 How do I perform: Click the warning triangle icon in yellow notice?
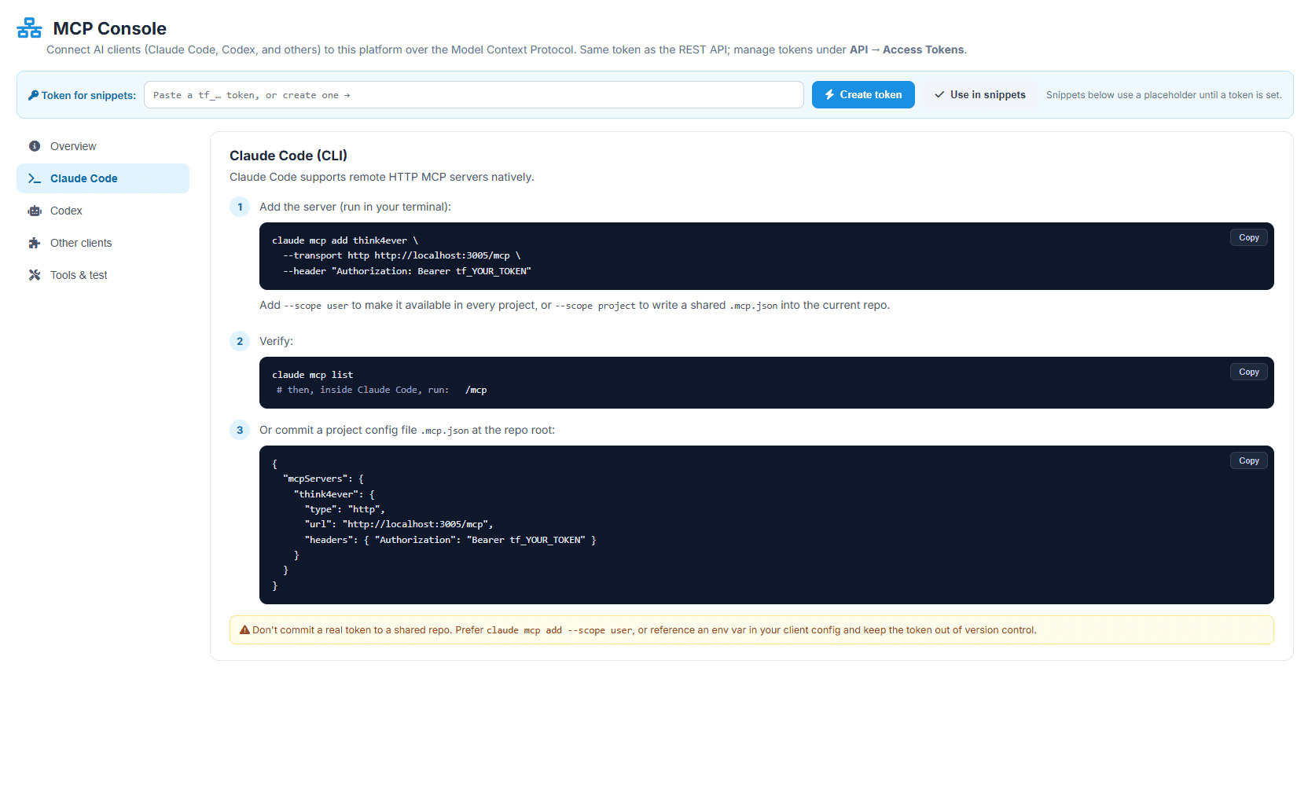[244, 629]
